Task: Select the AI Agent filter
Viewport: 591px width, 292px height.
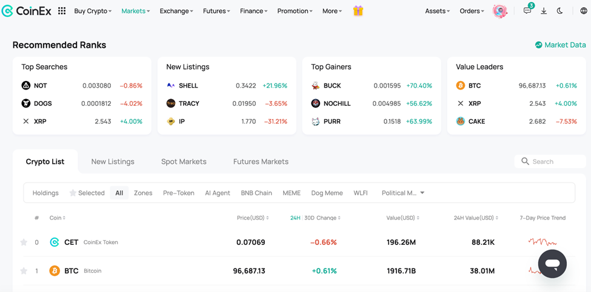Action: pyautogui.click(x=218, y=193)
